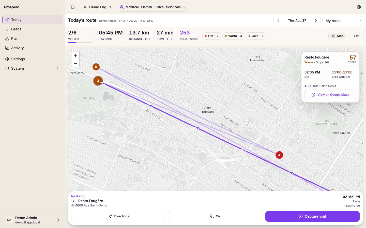This screenshot has width=366, height=228.
Task: Click the "RUE DUROCHER" street label
Action: click(97, 141)
